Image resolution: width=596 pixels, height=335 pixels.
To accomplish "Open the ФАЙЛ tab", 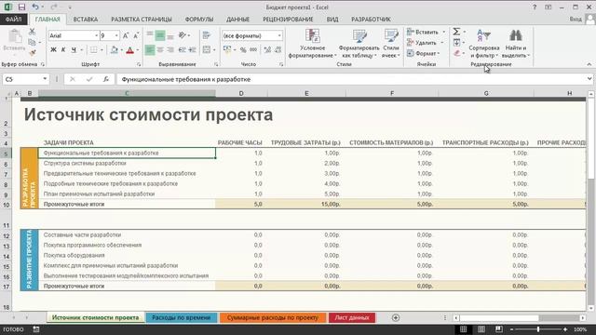I will point(14,19).
